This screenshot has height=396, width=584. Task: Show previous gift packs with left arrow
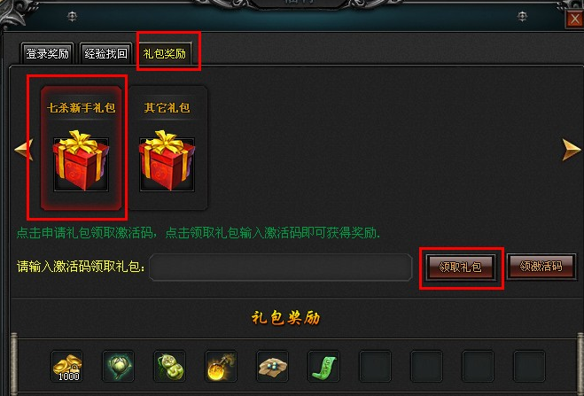pos(24,149)
